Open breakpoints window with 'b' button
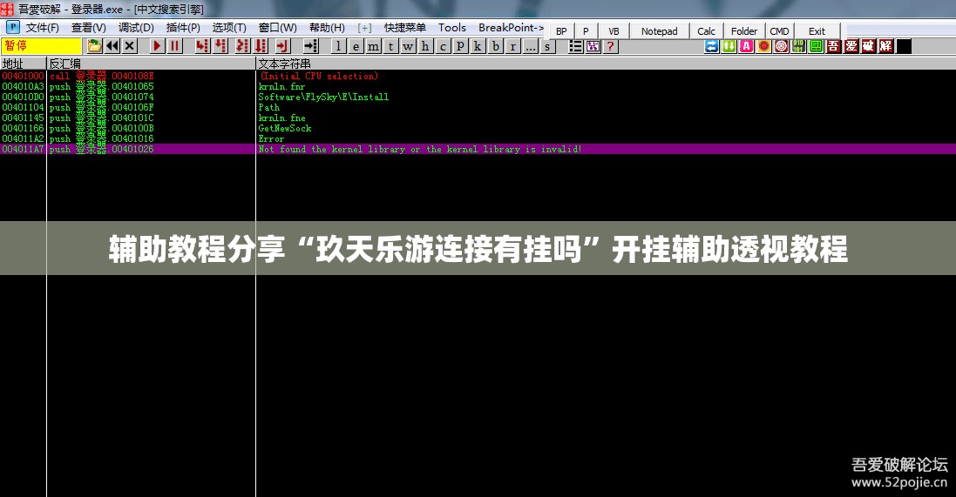Viewport: 956px width, 497px height. [496, 46]
